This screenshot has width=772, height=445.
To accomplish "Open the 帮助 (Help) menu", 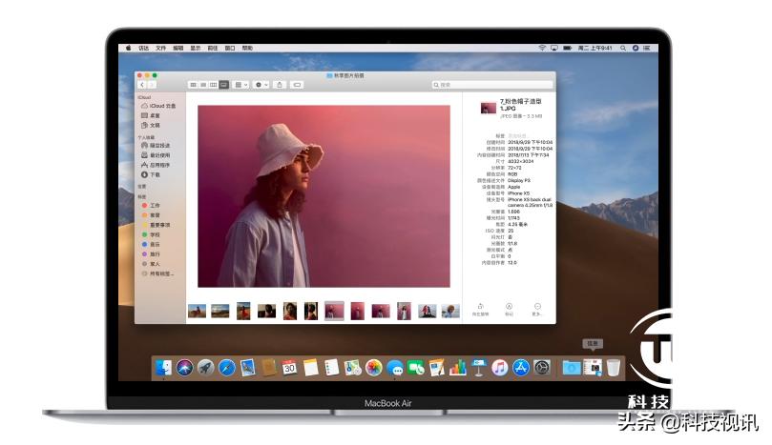I will 247,49.
